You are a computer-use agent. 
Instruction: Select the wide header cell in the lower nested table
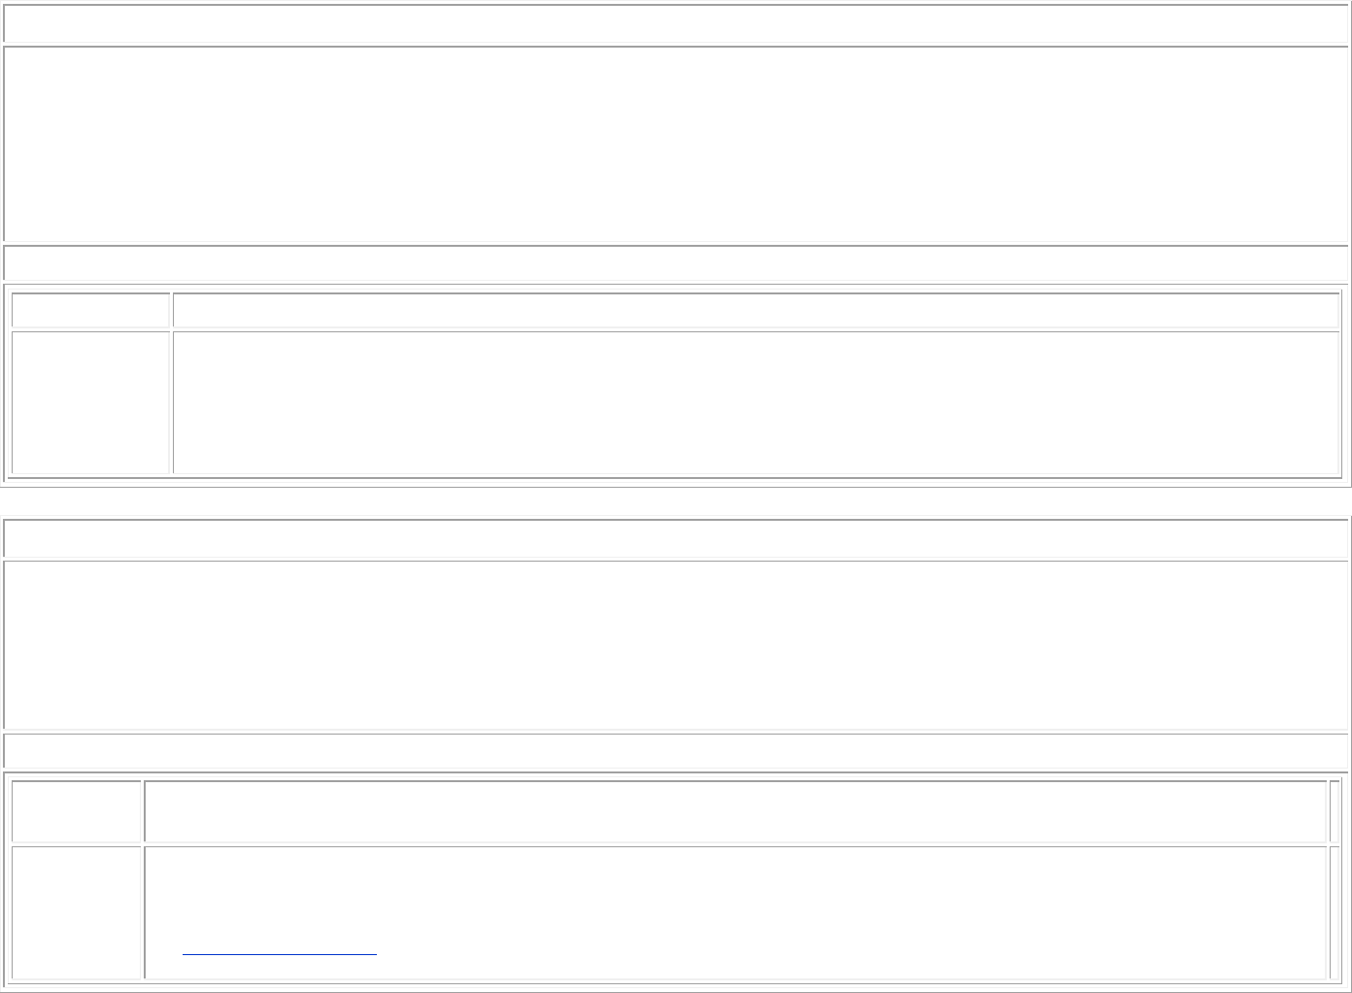tap(735, 811)
